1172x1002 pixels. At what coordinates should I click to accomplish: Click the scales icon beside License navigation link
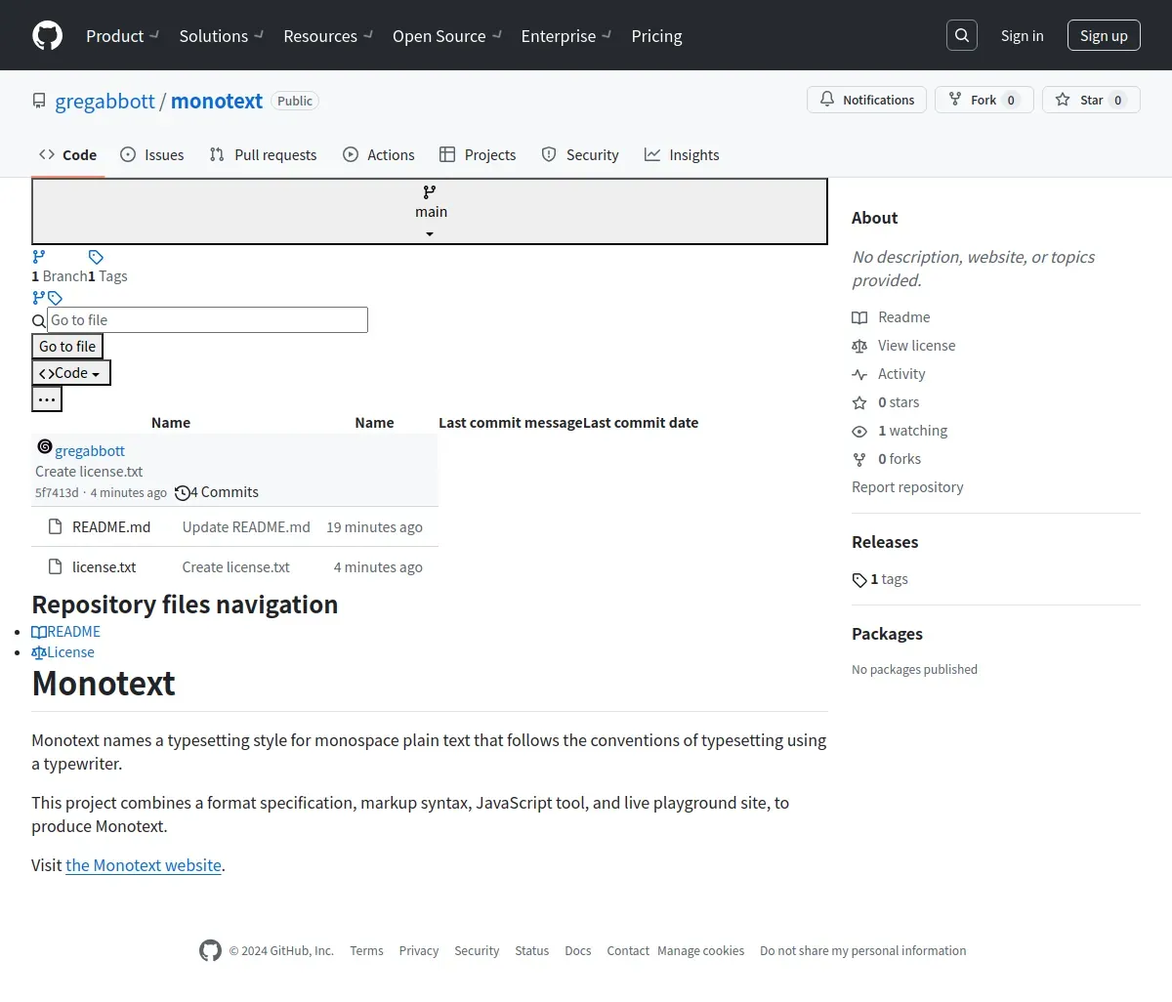39,652
